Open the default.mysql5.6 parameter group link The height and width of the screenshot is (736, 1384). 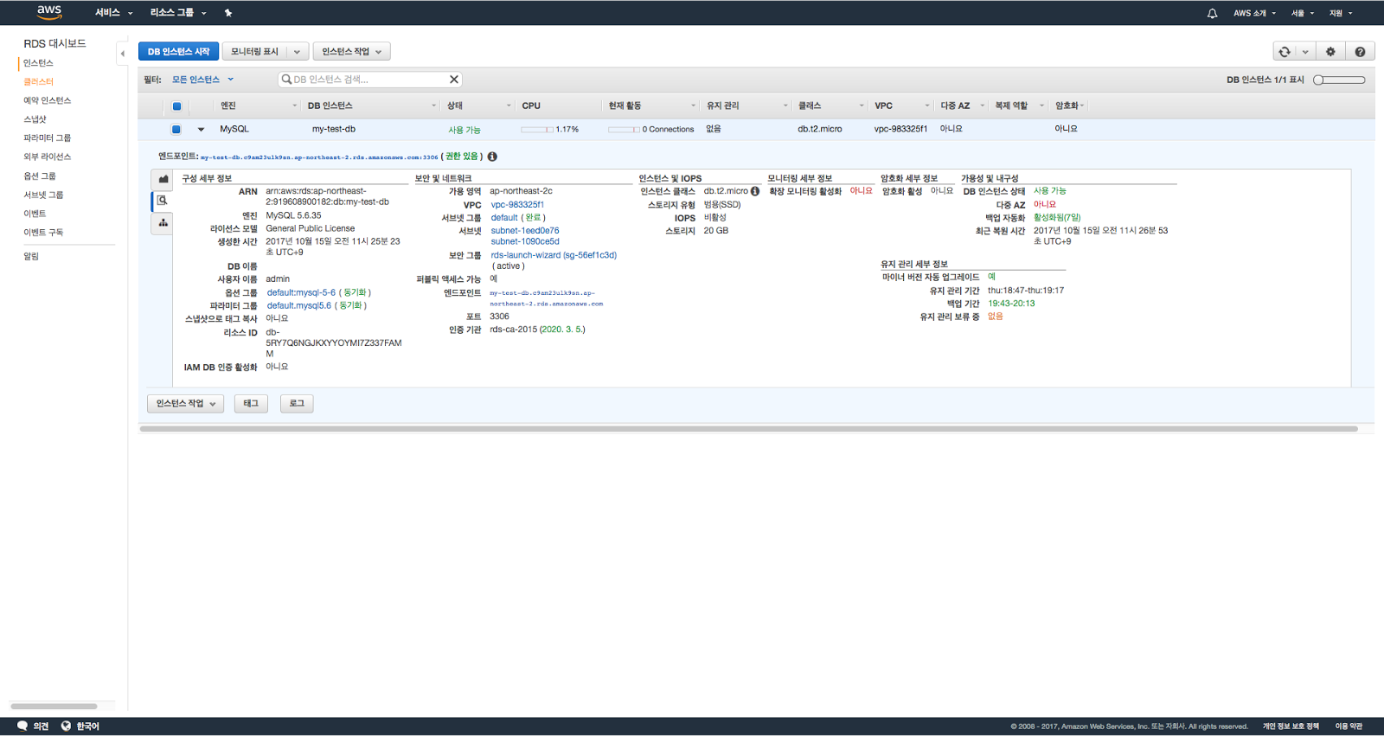pyautogui.click(x=298, y=306)
